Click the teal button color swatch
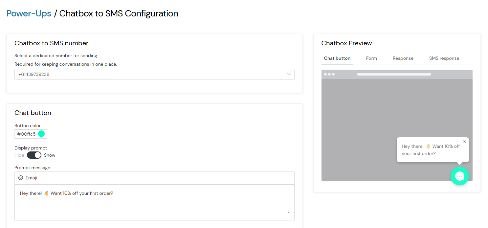Viewport: 488px width, 228px height. pos(41,134)
